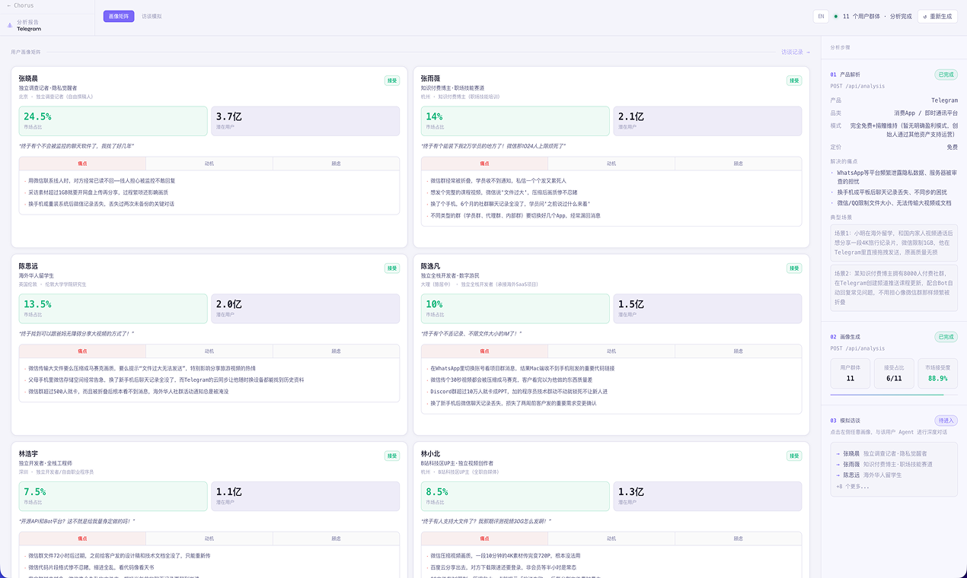Screen dimensions: 967x578
Task: Open → 陈思远 in the interview list
Action: (869, 475)
